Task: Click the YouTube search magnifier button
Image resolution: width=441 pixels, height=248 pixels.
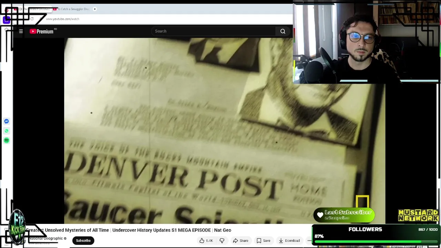Action: [283, 31]
